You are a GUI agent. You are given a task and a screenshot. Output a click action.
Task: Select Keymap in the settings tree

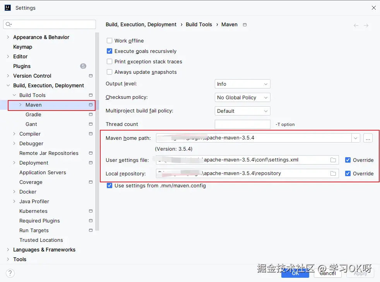[x=22, y=47]
